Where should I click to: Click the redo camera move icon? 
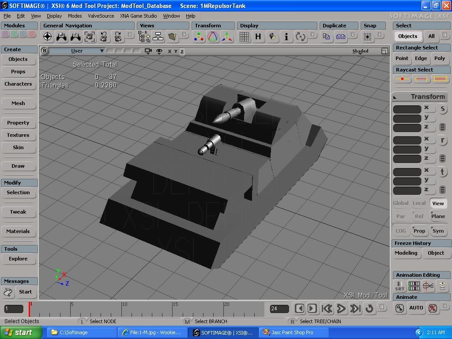[x=117, y=37]
